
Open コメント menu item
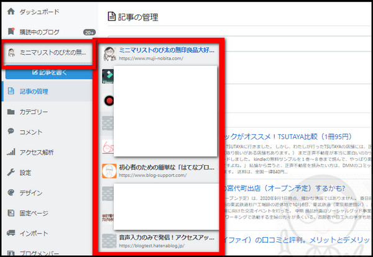coord(31,132)
